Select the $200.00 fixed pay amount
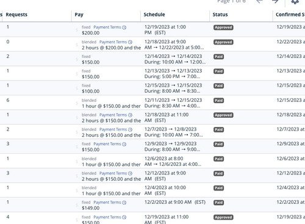 click(x=90, y=33)
